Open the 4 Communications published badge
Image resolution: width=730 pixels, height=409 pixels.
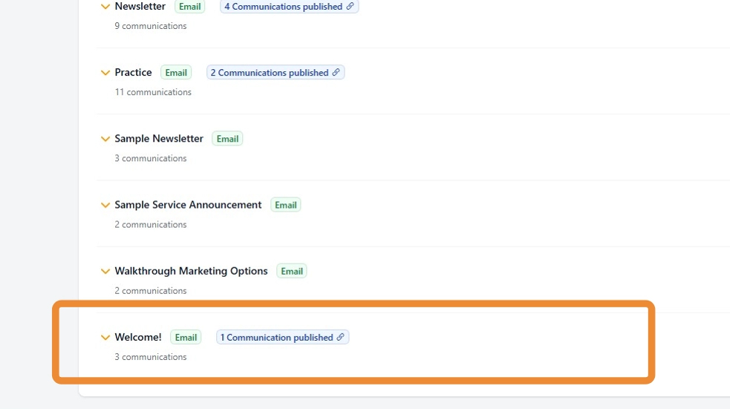point(283,7)
